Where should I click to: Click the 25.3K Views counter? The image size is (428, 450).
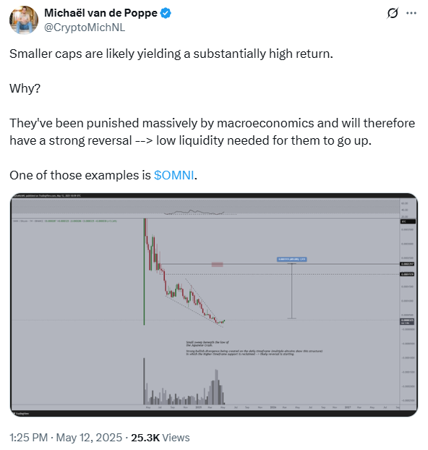(x=160, y=438)
